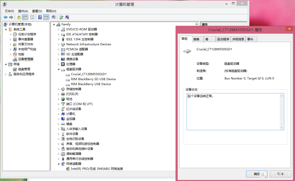Select 计算机管理(本地) root node
This screenshot has height=181, width=295.
[20, 24]
